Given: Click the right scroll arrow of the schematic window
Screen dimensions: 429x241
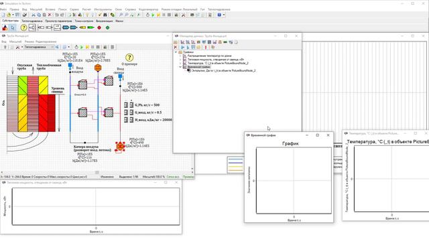Looking at the screenshot, I should tap(192, 172).
